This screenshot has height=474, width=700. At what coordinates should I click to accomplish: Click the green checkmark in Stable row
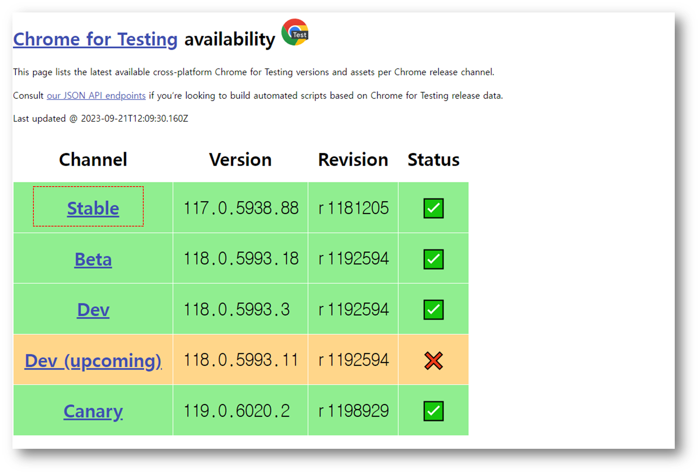pyautogui.click(x=434, y=208)
